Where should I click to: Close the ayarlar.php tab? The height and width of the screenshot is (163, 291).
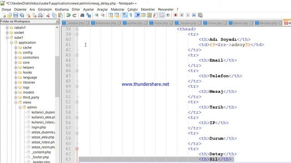click(145, 23)
